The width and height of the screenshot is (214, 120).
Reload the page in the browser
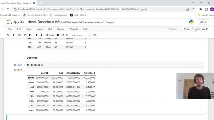tap(8, 9)
